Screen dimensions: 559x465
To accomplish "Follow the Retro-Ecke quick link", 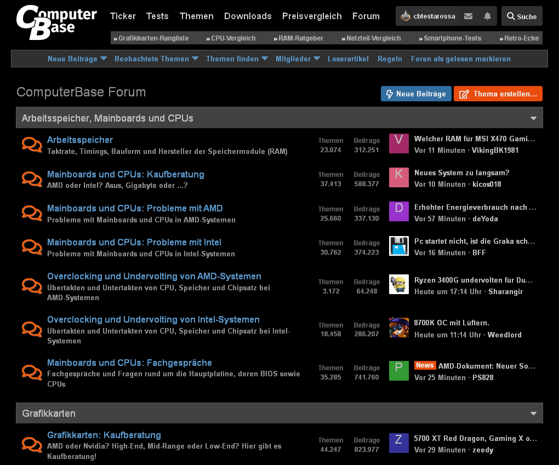I will coord(519,38).
